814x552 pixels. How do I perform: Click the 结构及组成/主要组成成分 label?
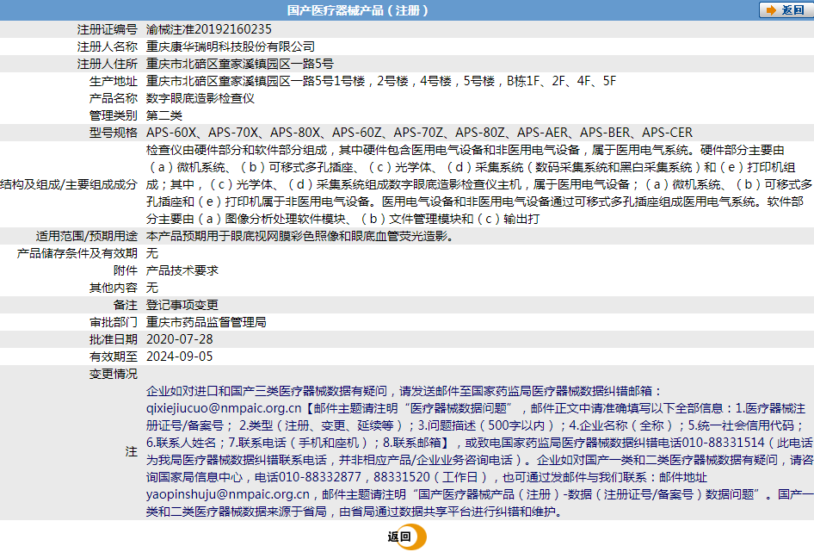pos(69,184)
